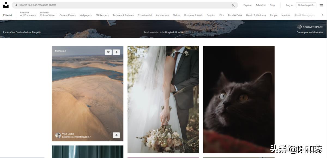Open the Architecture category
Image resolution: width=327 pixels, height=158 pixels.
click(162, 15)
